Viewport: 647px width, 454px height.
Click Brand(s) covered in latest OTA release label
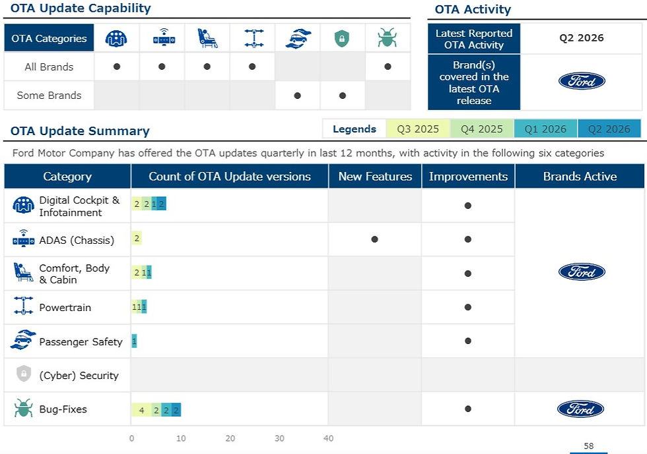click(x=474, y=82)
